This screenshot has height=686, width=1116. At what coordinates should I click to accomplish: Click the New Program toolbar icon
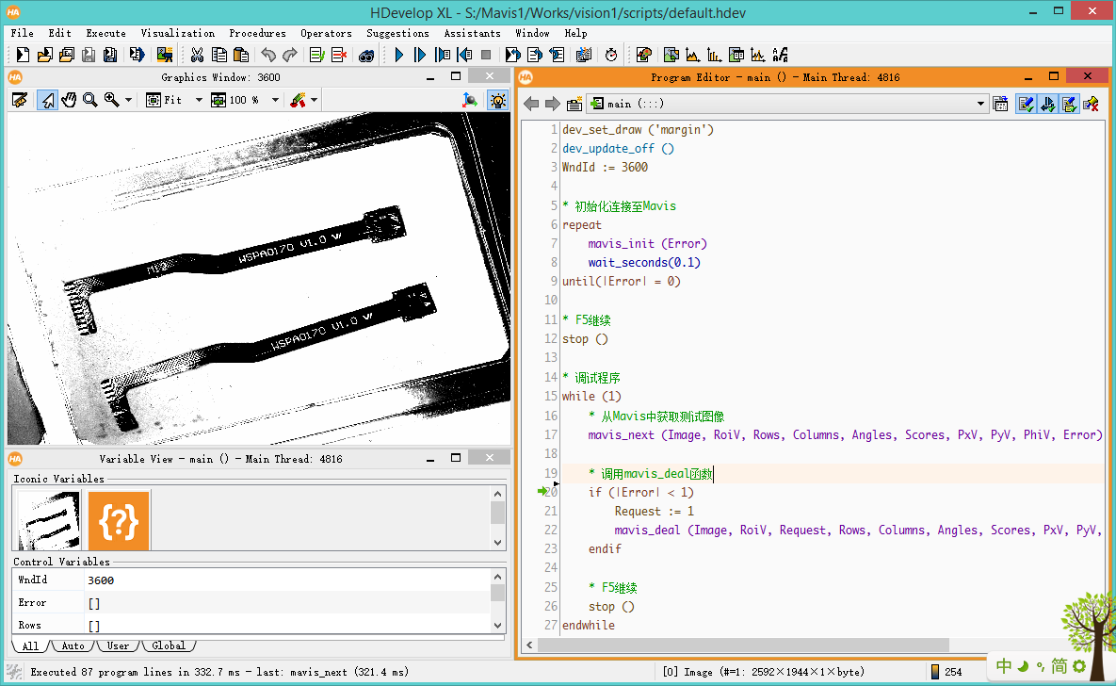23,55
